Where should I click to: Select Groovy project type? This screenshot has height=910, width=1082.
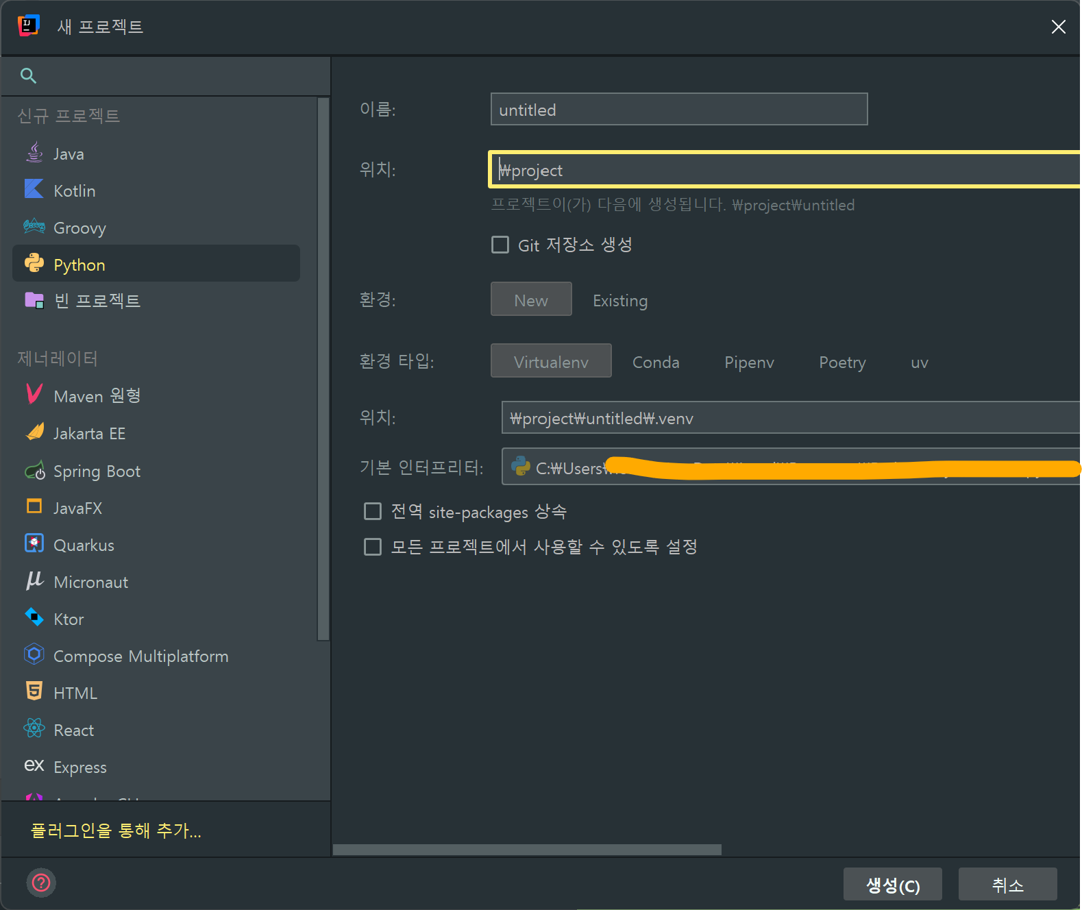[156, 227]
